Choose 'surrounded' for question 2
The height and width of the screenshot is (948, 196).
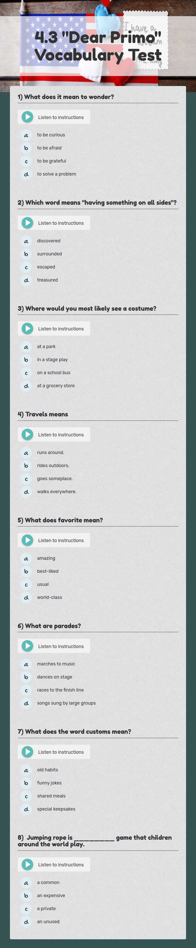(x=49, y=254)
